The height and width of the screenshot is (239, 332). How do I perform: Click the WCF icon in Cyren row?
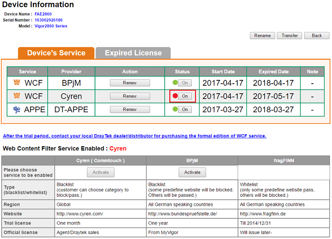17,96
